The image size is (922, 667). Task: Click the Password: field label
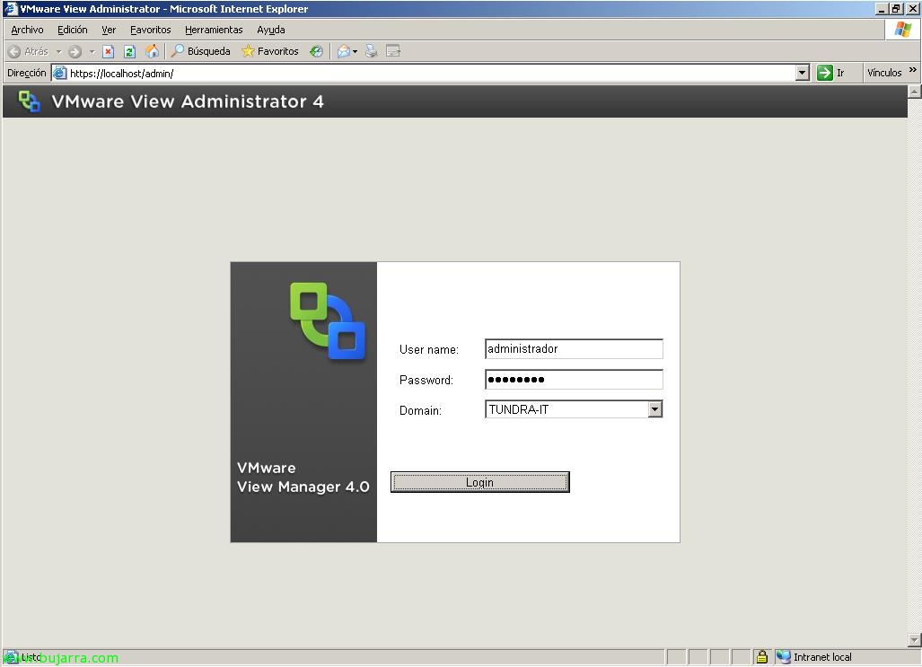click(426, 380)
